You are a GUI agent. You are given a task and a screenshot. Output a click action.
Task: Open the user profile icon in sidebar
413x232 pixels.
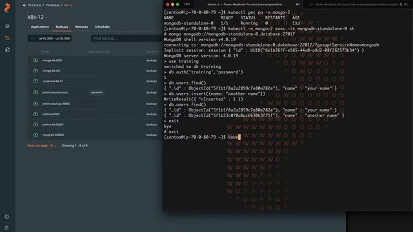click(6, 227)
